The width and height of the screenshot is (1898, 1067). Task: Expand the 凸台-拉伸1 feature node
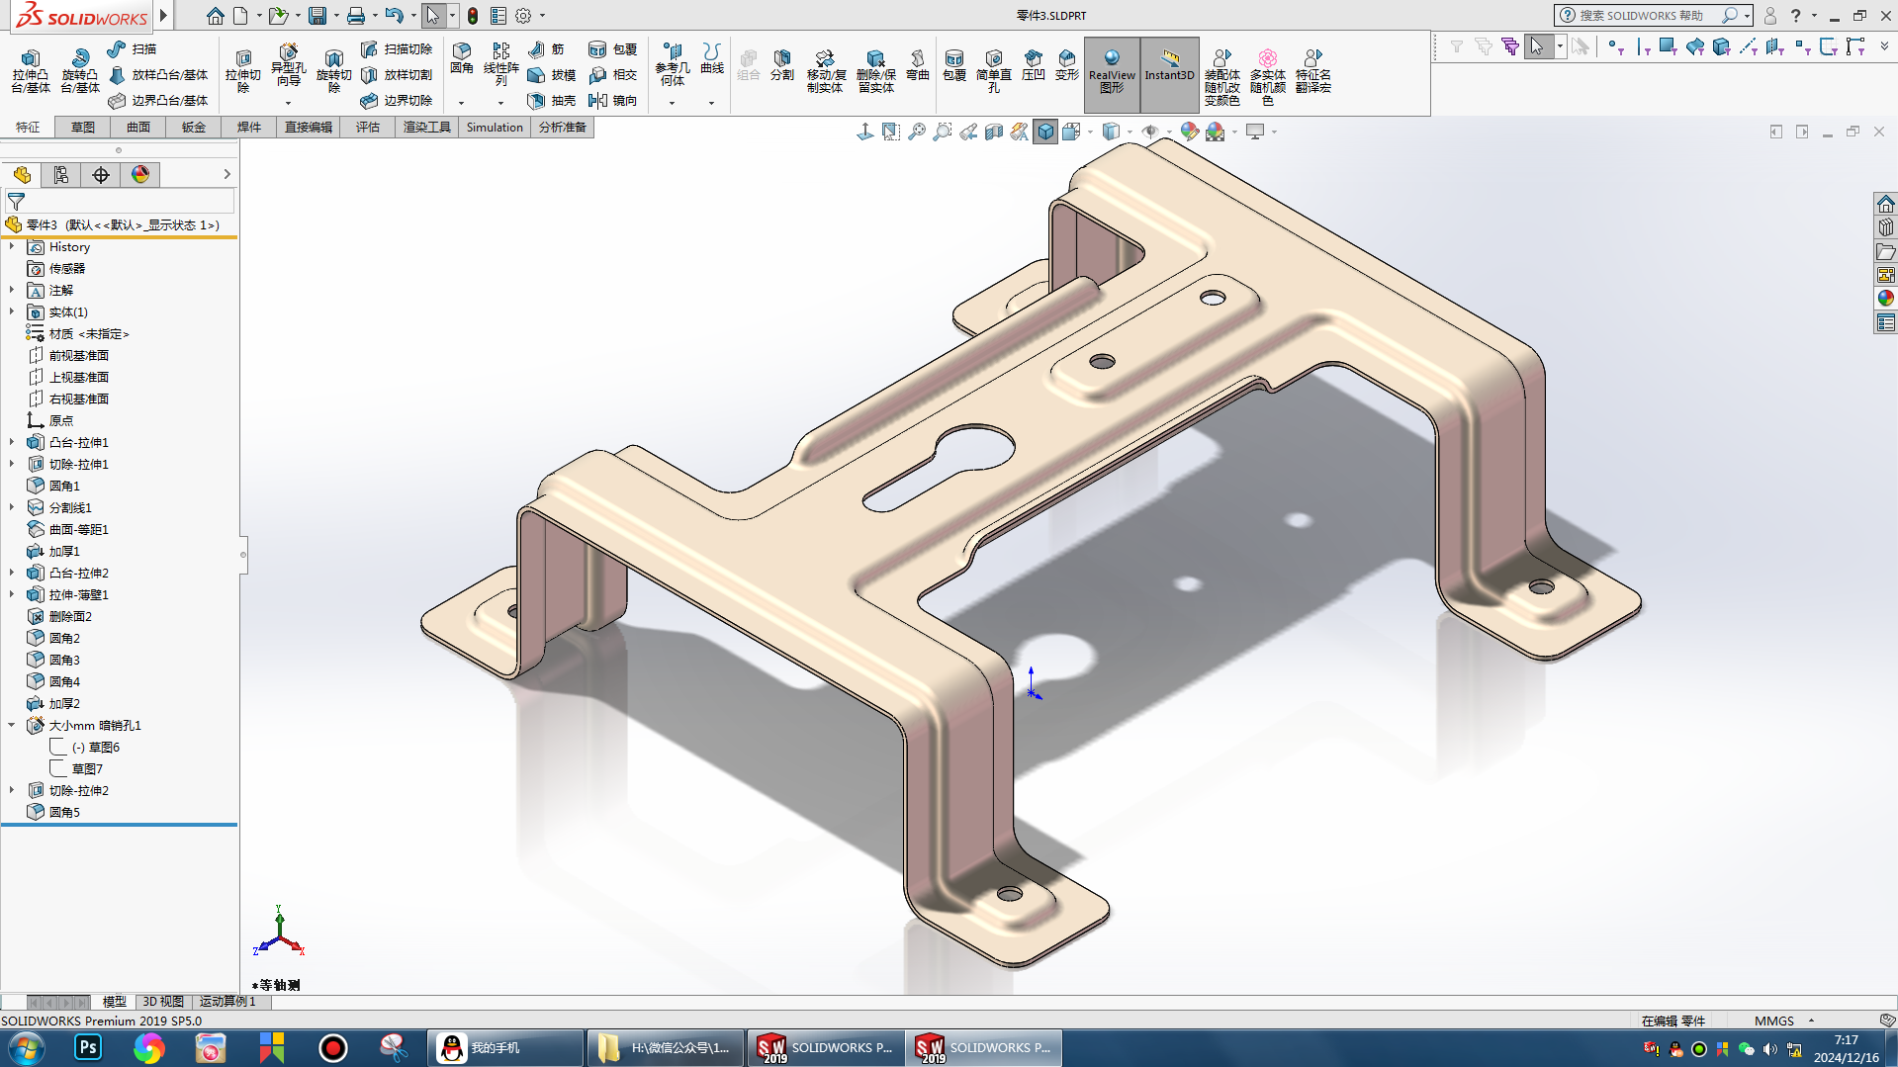tap(12, 442)
